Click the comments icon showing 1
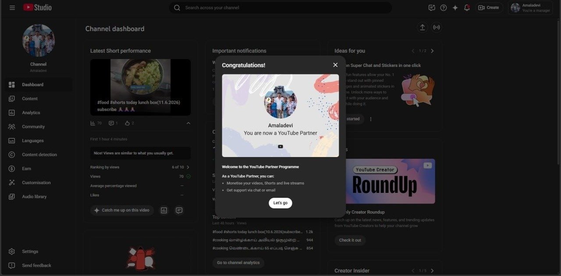Image resolution: width=561 pixels, height=276 pixels. click(111, 123)
